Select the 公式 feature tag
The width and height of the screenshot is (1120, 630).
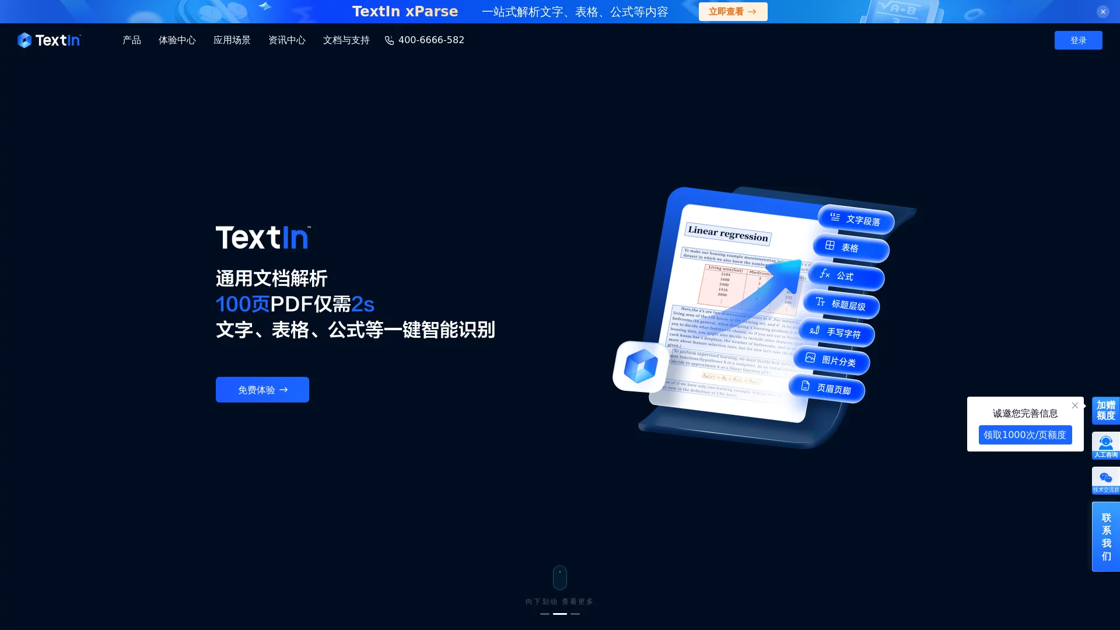click(845, 276)
